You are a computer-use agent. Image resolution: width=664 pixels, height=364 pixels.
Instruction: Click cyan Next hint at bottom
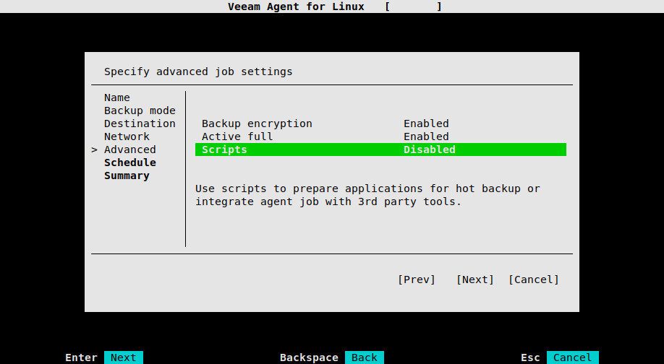pos(123,357)
